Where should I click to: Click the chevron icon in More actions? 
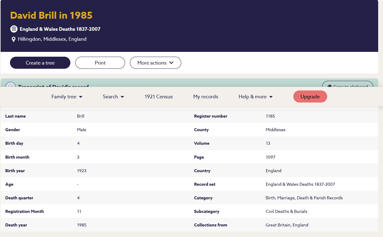coord(171,63)
